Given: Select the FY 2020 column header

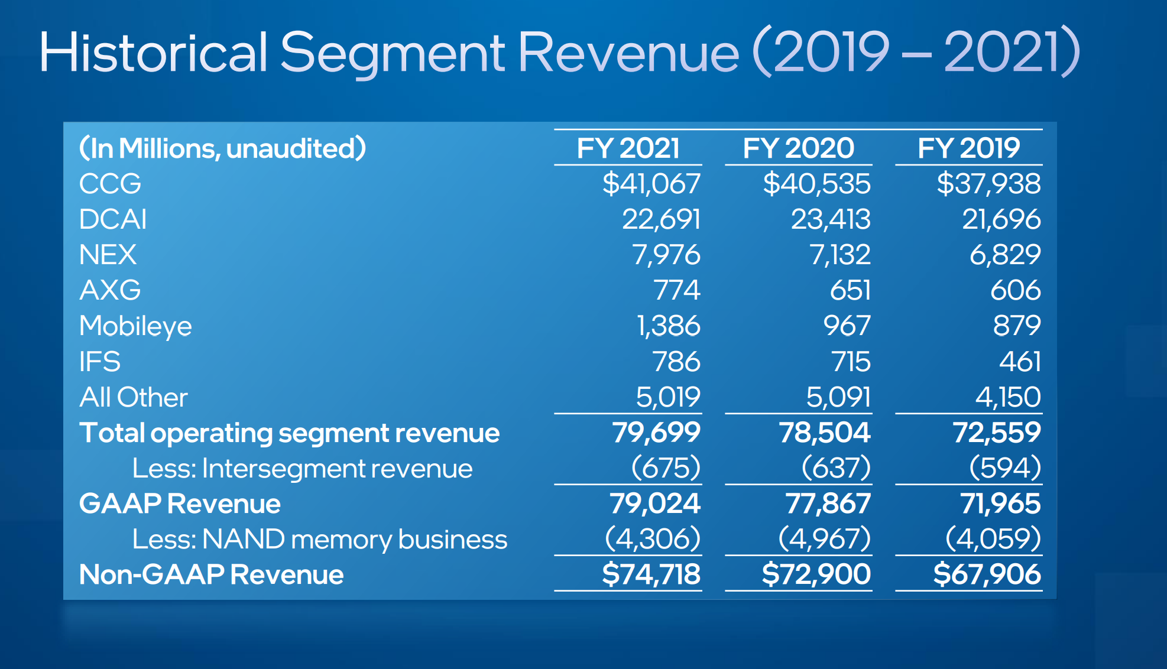Looking at the screenshot, I should click(x=798, y=148).
